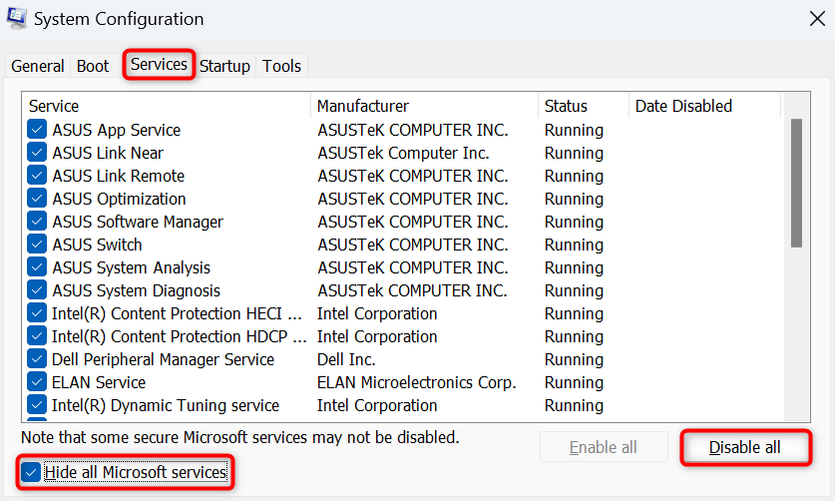The height and width of the screenshot is (501, 835).
Task: Toggle the Intel(R) Dynamic Tuning service checkbox
Action: [x=37, y=405]
